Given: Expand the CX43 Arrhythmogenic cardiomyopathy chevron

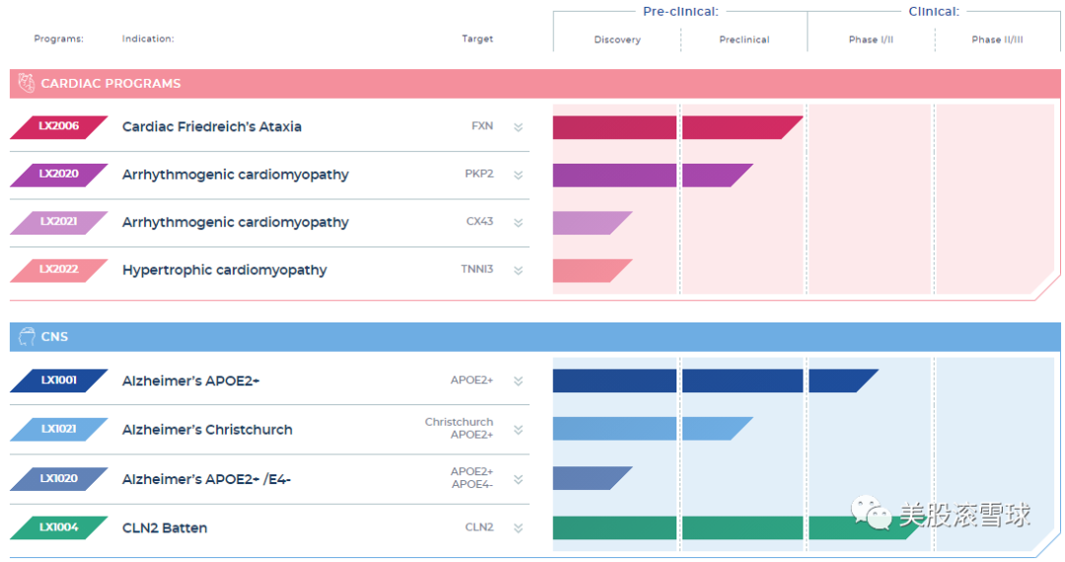Looking at the screenshot, I should (x=518, y=223).
